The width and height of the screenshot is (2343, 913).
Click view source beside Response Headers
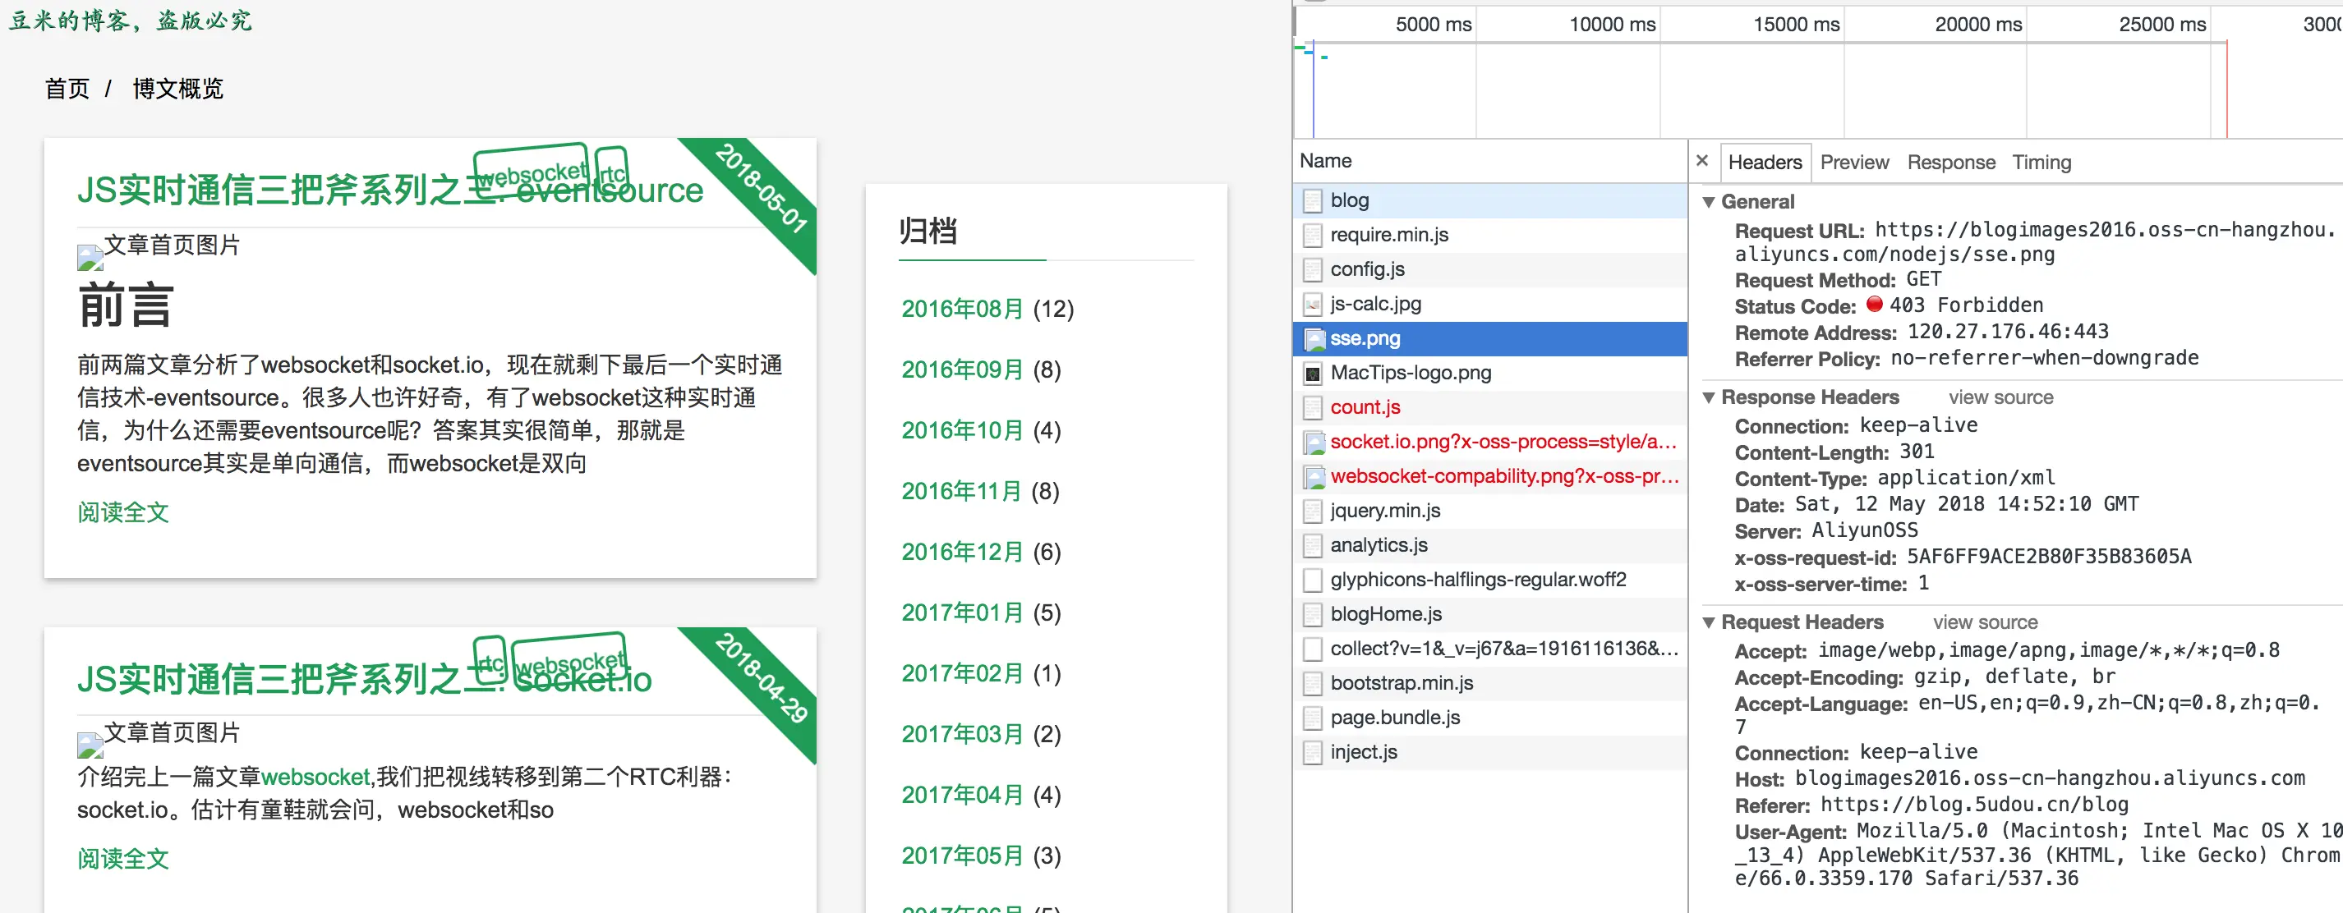point(2000,397)
